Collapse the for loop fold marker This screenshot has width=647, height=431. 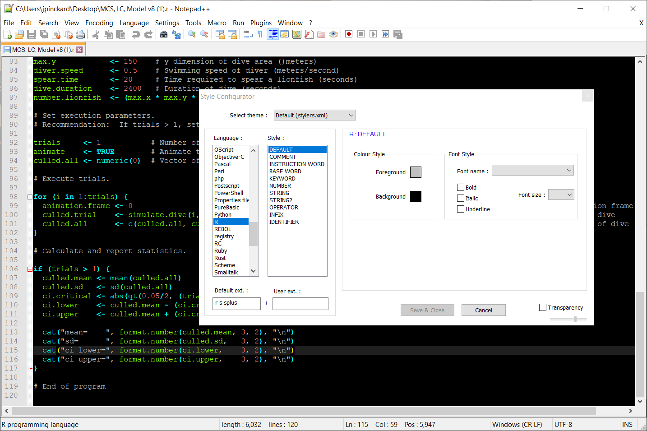pyautogui.click(x=30, y=197)
